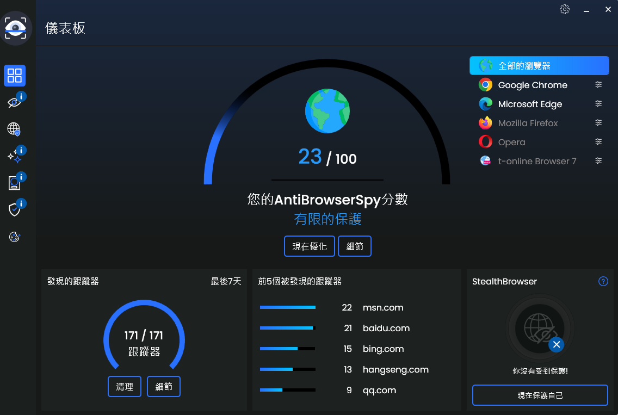Click the 你沒有受到保護! message
Screen dimensions: 618x415
540,371
